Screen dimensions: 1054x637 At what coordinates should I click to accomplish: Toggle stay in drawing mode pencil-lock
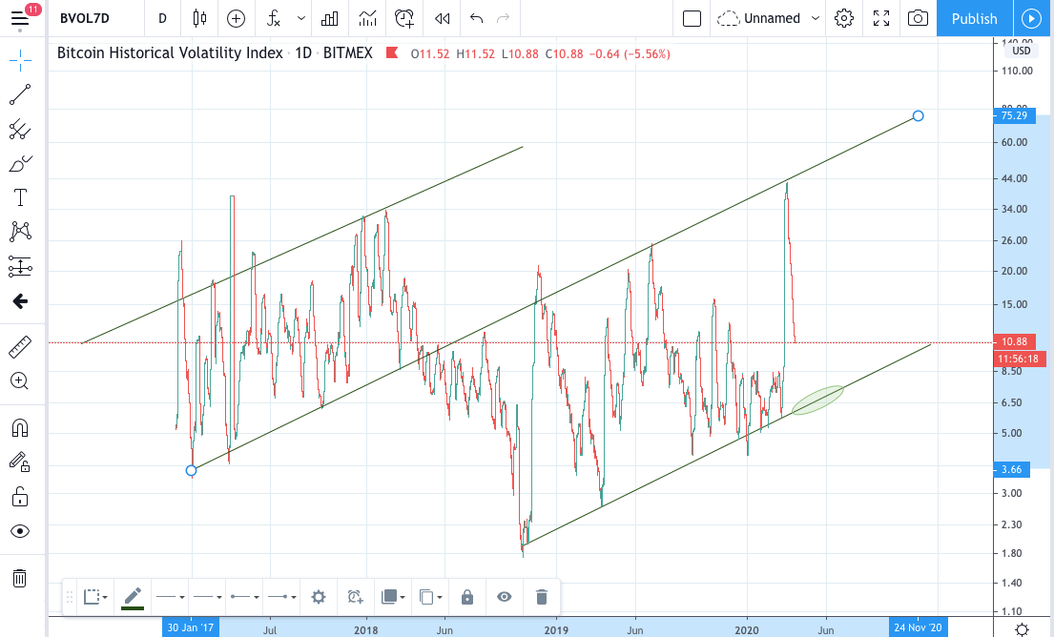point(20,462)
